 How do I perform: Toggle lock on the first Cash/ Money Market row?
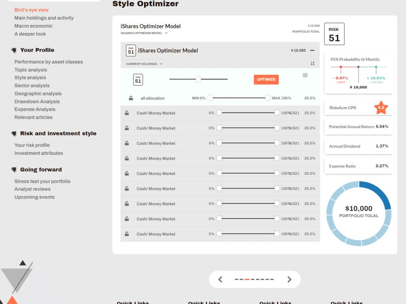(x=127, y=113)
